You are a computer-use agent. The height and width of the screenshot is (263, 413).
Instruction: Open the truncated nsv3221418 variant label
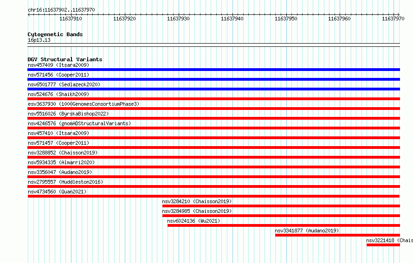tap(389, 240)
